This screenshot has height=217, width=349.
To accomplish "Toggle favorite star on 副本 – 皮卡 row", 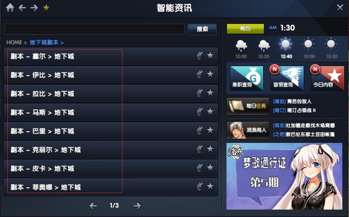I will (x=210, y=167).
